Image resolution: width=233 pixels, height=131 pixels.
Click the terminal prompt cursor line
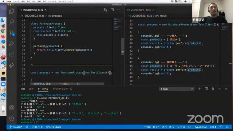coord(29,122)
